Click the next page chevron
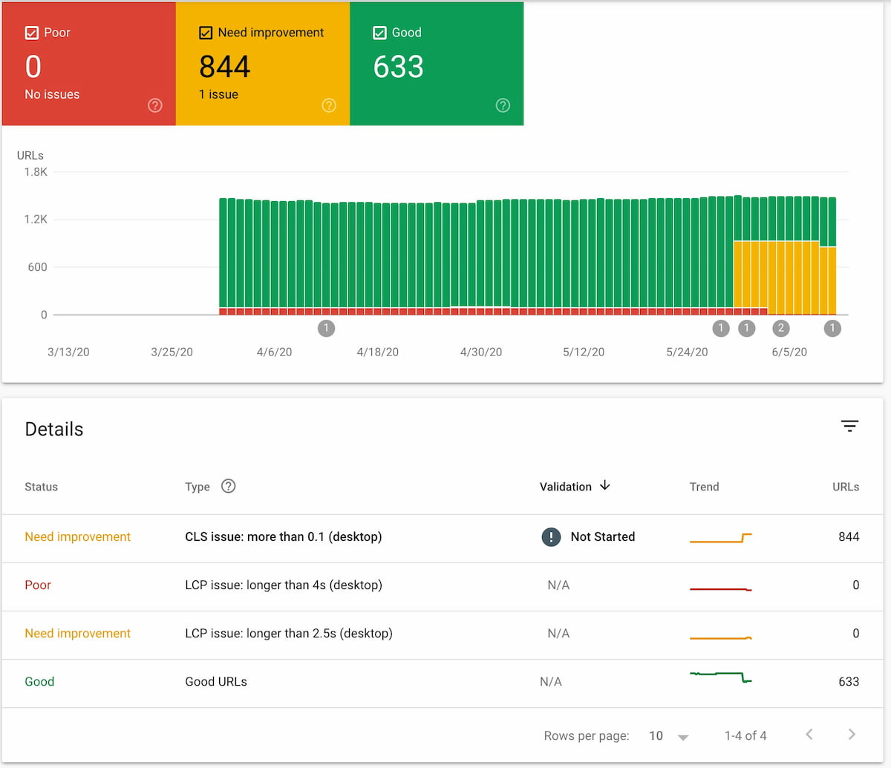This screenshot has height=768, width=891. pos(852,734)
